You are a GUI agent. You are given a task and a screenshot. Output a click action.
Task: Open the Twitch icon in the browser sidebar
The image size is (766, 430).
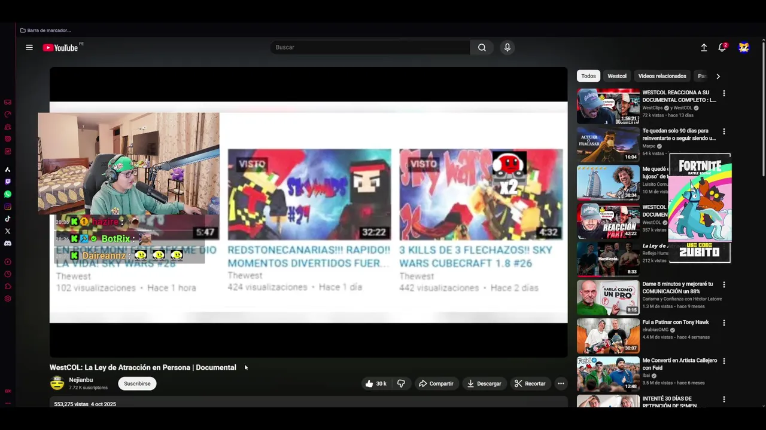(x=8, y=182)
